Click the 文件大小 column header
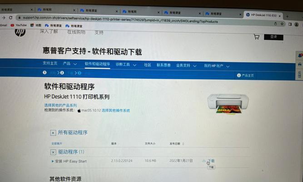Screen dimensions: 303x182 [x=150, y=143]
